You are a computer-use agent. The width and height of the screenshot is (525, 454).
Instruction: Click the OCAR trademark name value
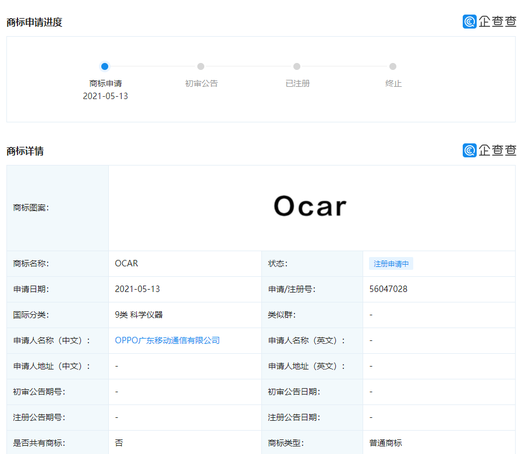pyautogui.click(x=126, y=263)
